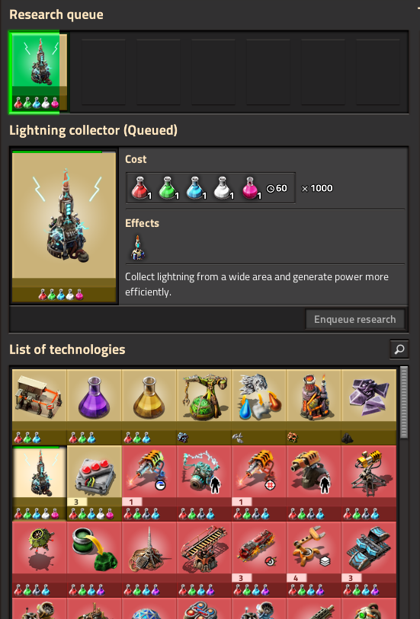
Task: Open the power switch technology level 3
Action: [x=94, y=483]
